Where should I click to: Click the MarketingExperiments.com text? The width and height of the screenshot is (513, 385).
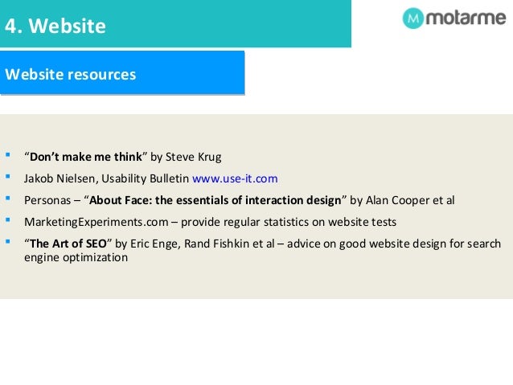coord(96,222)
